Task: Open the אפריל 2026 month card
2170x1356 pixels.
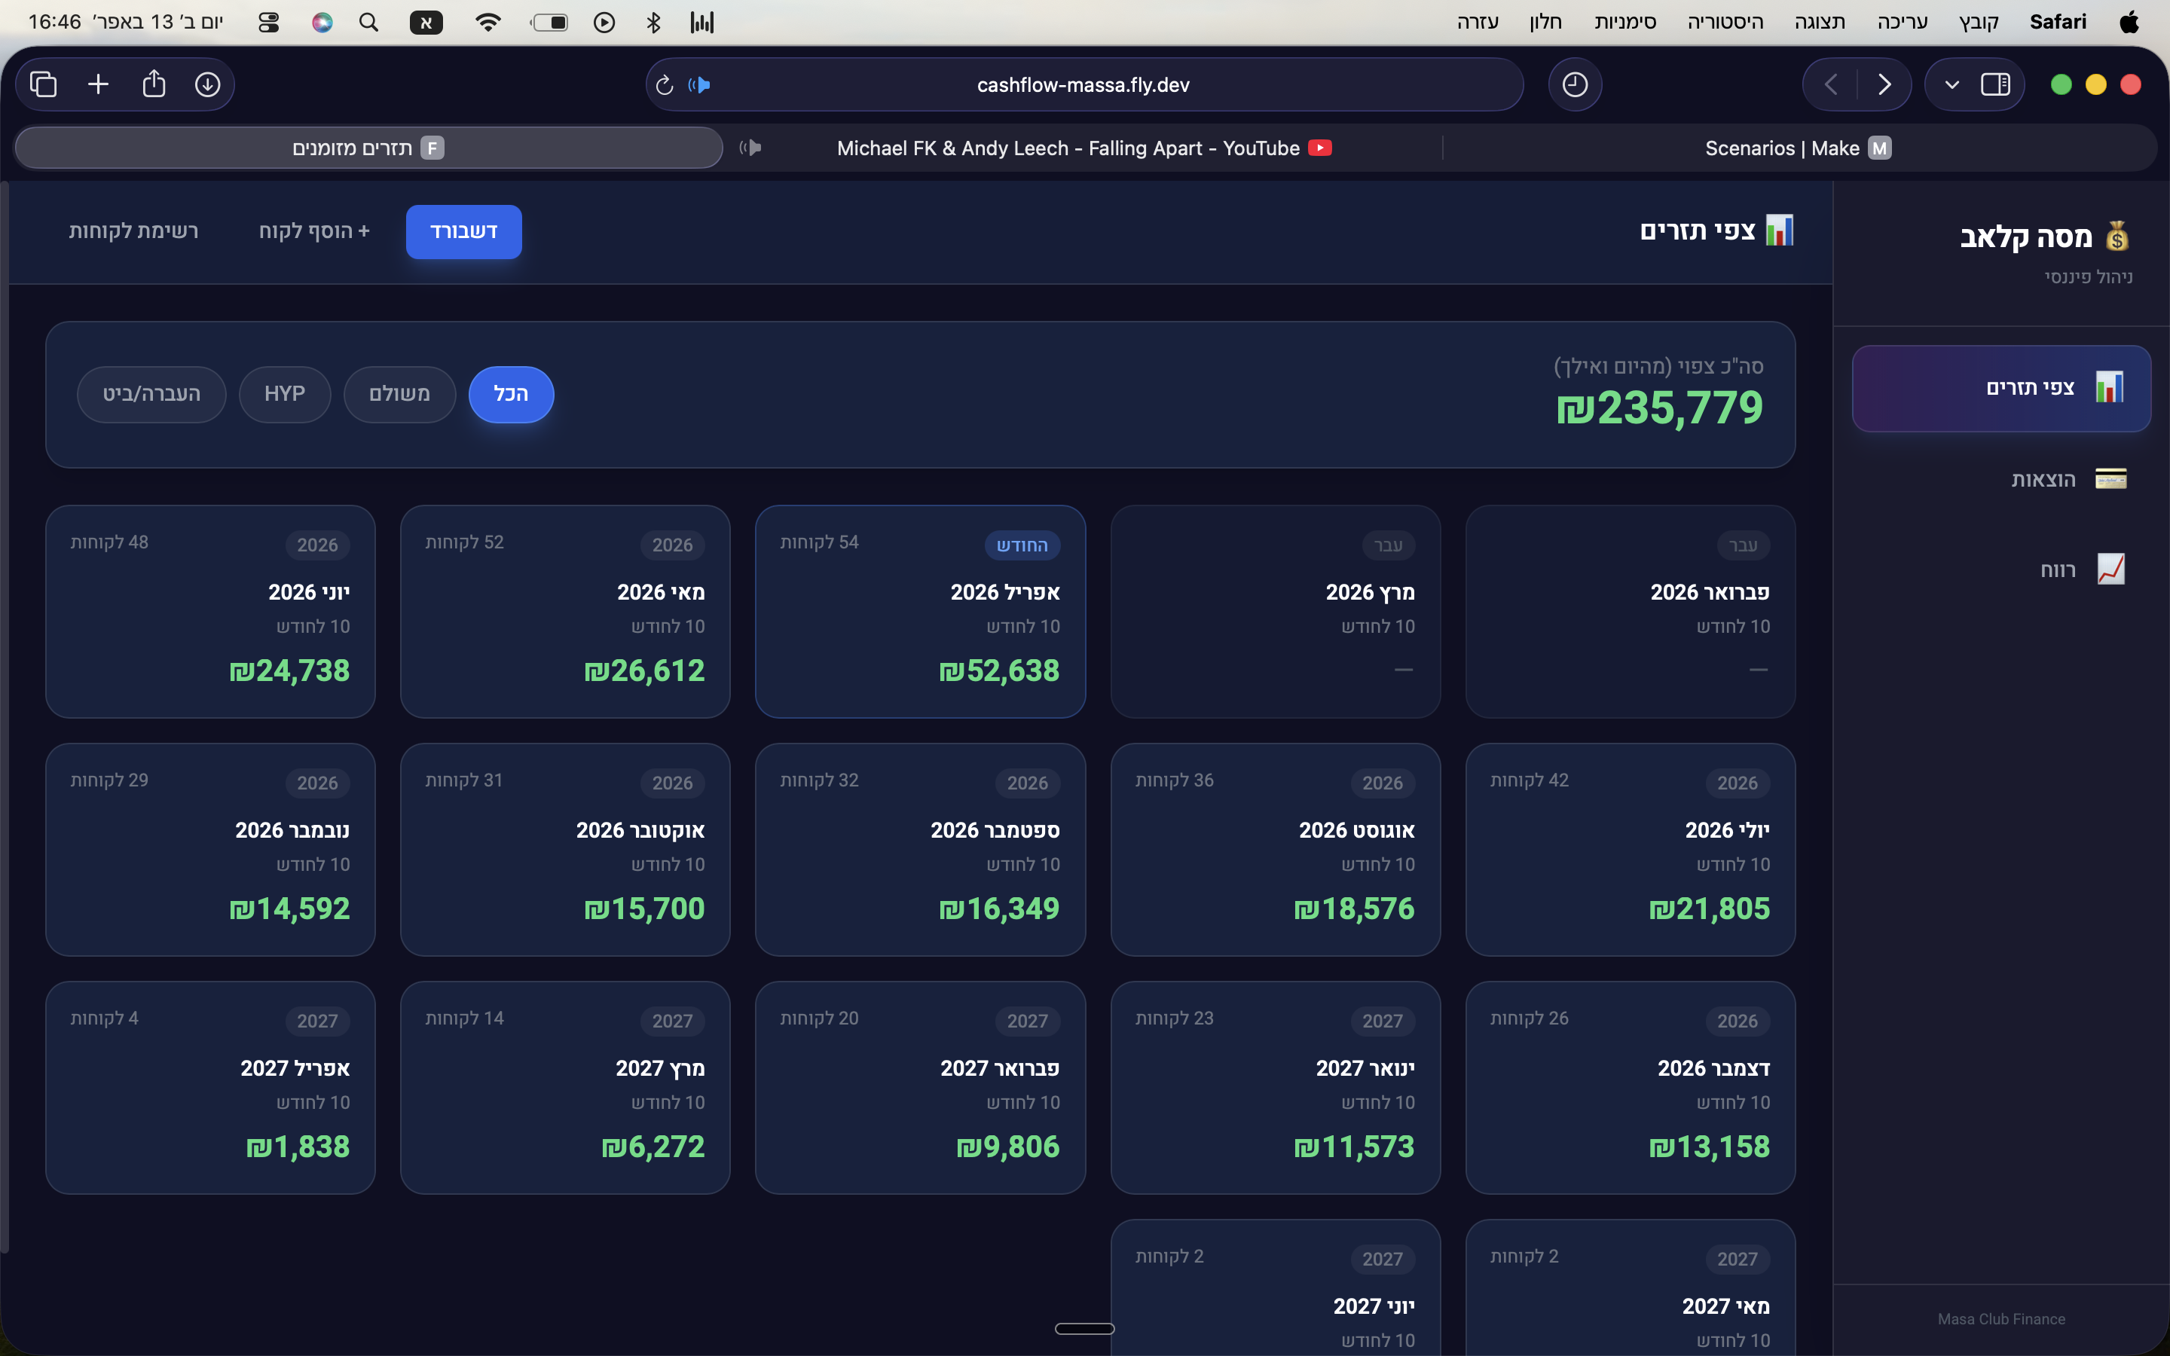Action: pyautogui.click(x=920, y=612)
